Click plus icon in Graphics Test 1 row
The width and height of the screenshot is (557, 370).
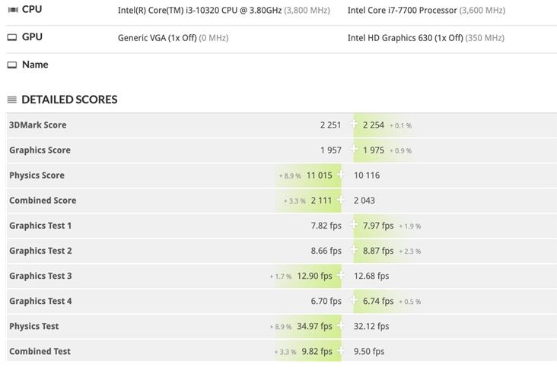point(353,225)
